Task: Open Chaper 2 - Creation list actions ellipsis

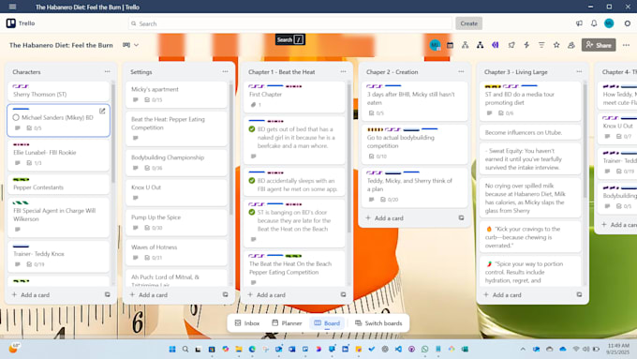Action: pyautogui.click(x=461, y=71)
